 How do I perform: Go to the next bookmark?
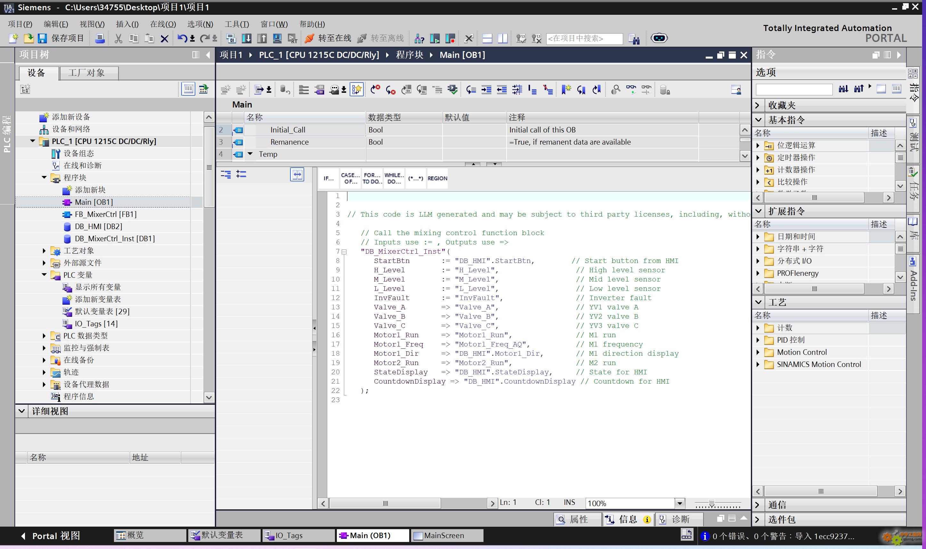581,90
